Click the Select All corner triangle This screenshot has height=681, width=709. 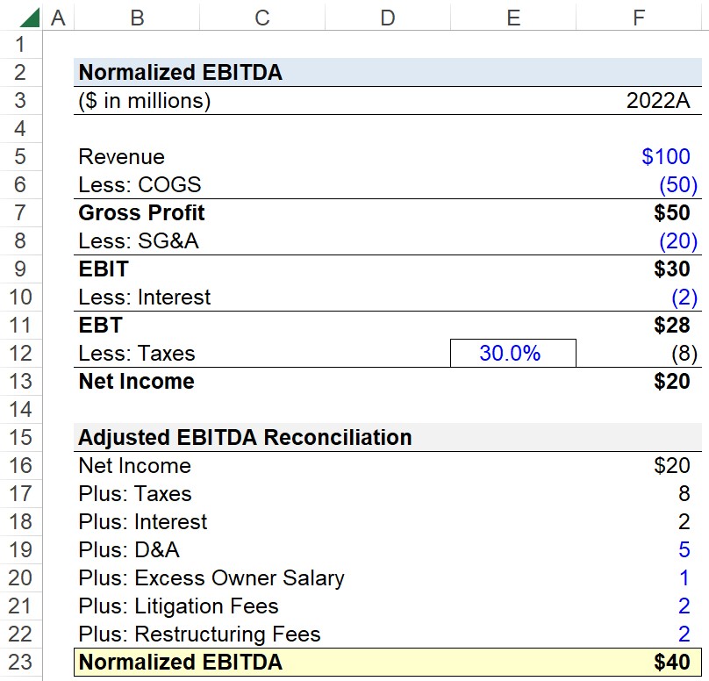[29, 18]
